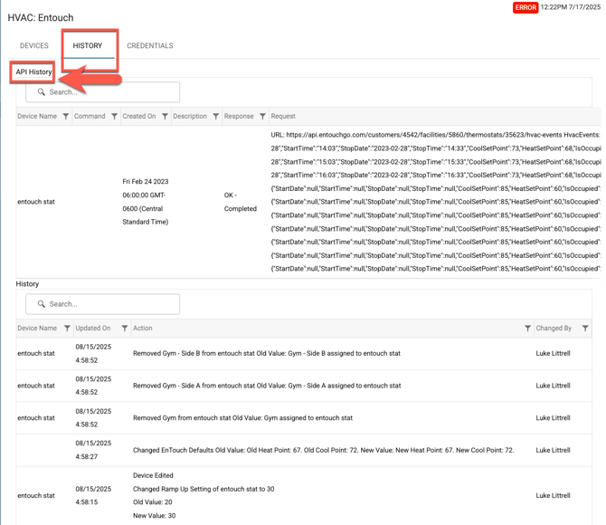
Task: Click the OK - Completed response cell
Action: [241, 202]
